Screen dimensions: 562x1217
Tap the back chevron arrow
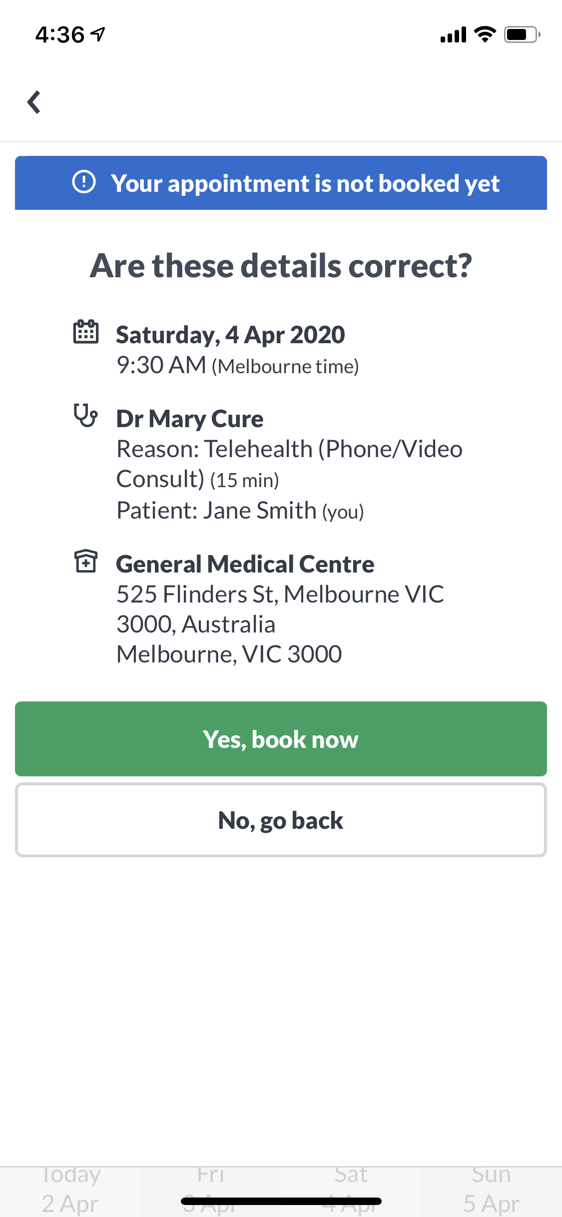point(34,102)
